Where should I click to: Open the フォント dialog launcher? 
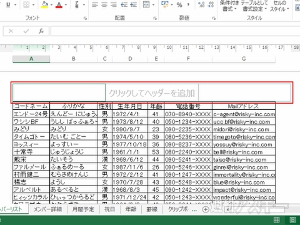[x=85, y=18]
